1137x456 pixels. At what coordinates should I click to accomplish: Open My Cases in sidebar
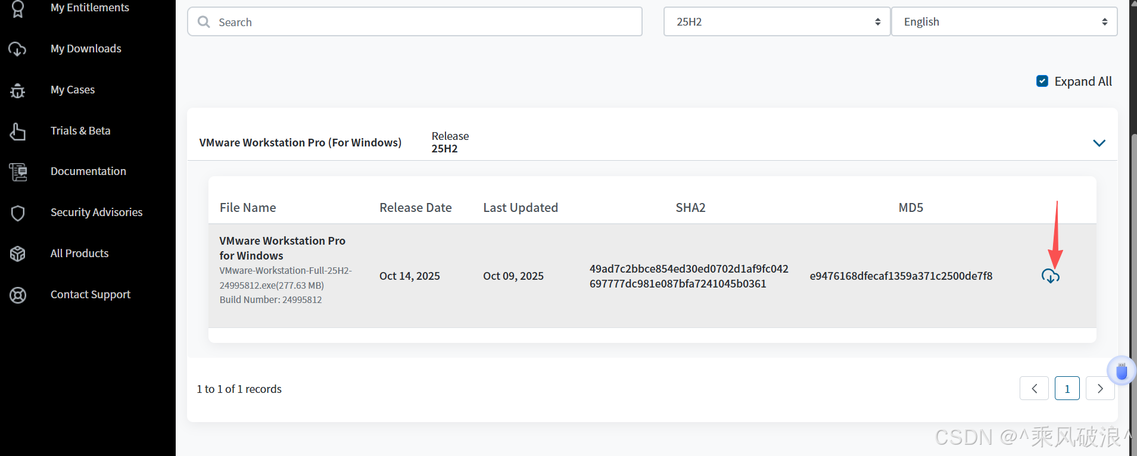[x=73, y=90]
